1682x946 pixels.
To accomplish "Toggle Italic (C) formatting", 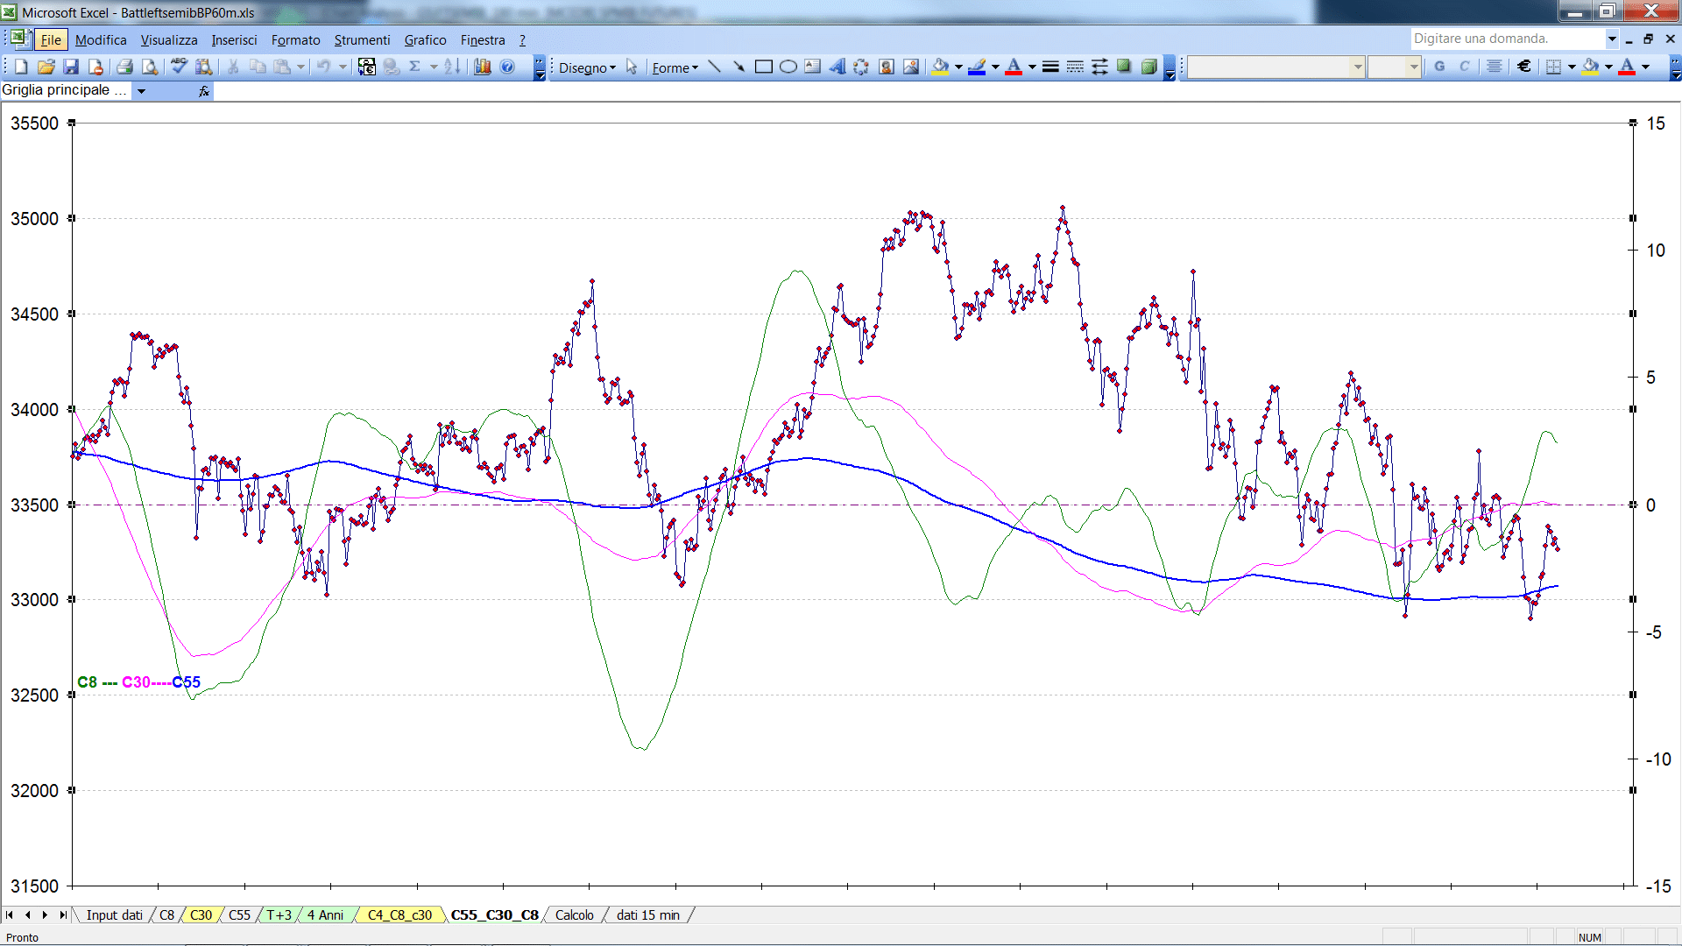I will pos(1464,67).
